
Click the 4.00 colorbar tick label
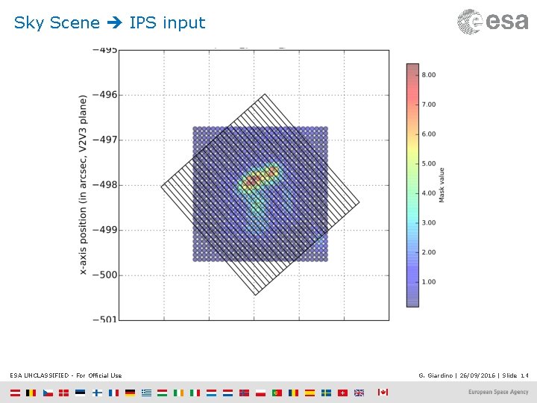tap(428, 193)
